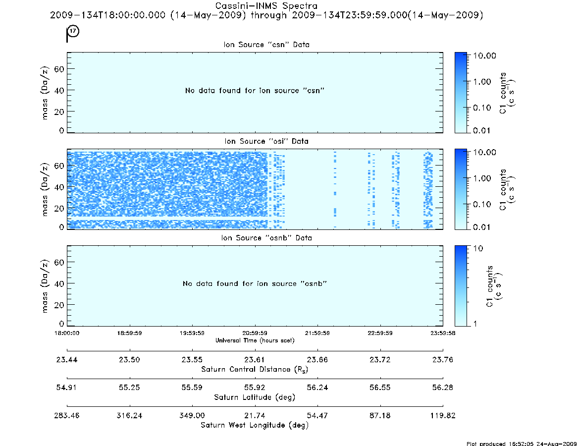
Task: Click time label 19:59:59
Action: [192, 333]
